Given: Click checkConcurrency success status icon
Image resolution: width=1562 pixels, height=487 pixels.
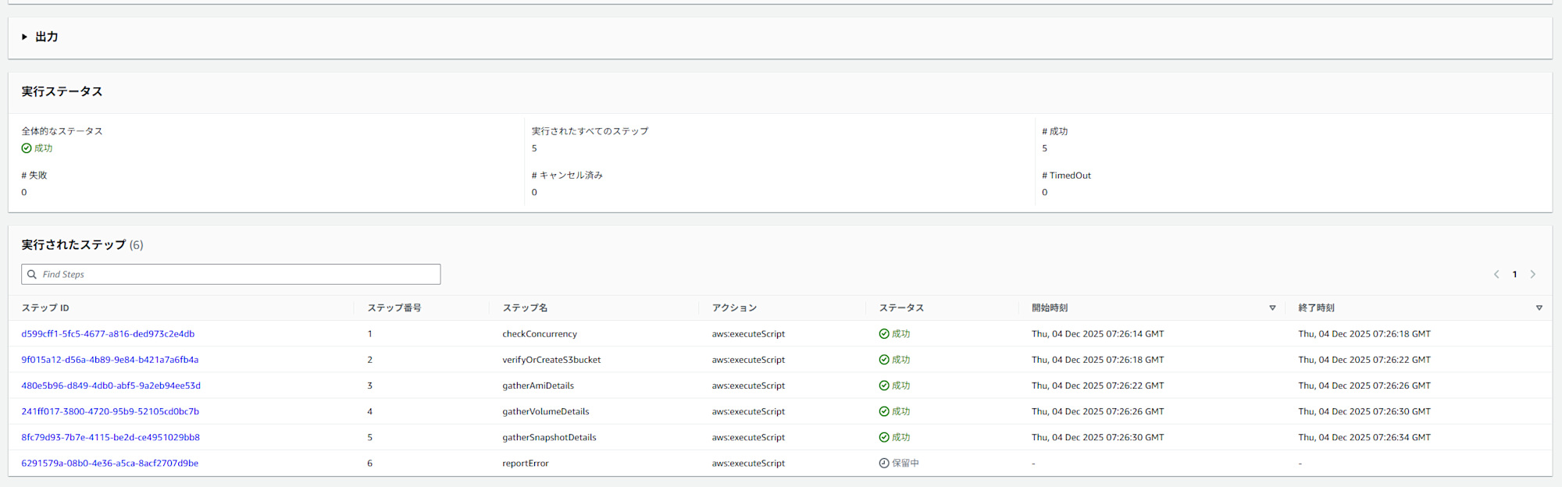Looking at the screenshot, I should [884, 333].
